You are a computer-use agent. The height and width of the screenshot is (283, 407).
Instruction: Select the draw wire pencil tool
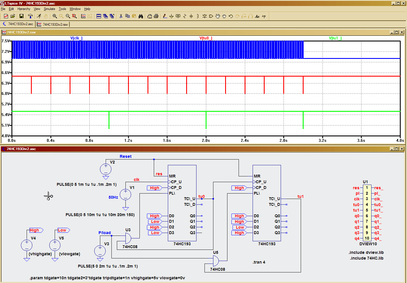(x=165, y=16)
